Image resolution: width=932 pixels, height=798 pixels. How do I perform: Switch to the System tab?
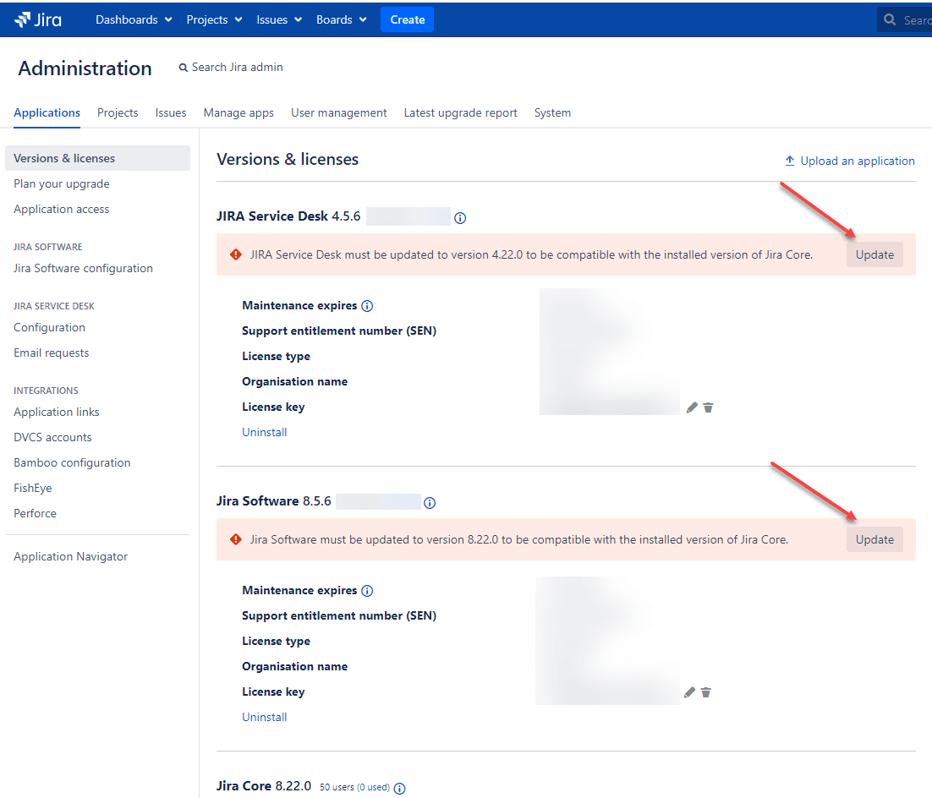click(x=552, y=113)
